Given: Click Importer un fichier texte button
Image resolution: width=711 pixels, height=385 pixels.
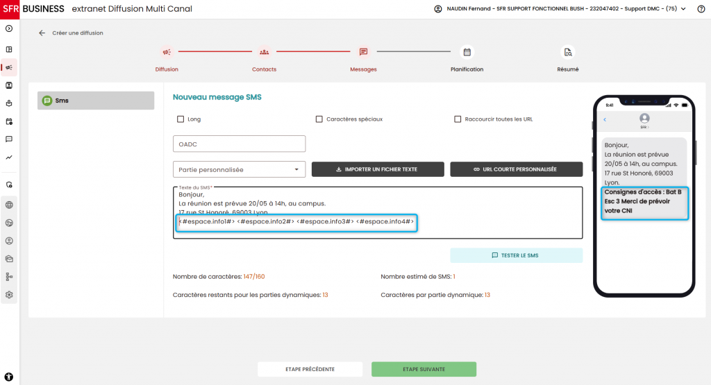Looking at the screenshot, I should [378, 169].
